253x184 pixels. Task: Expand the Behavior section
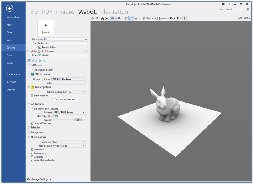click(29, 128)
